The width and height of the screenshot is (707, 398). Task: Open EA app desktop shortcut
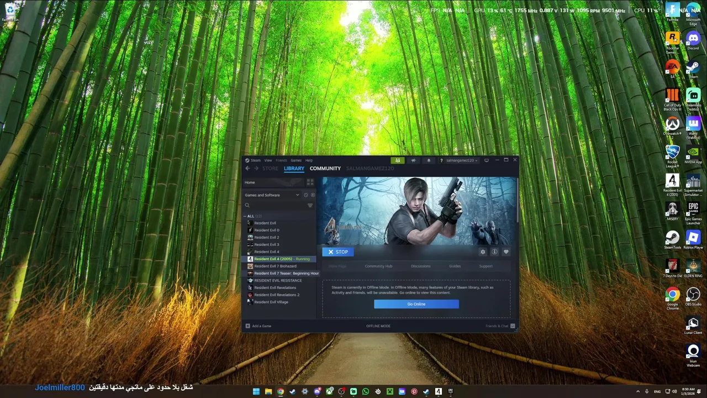(x=672, y=69)
